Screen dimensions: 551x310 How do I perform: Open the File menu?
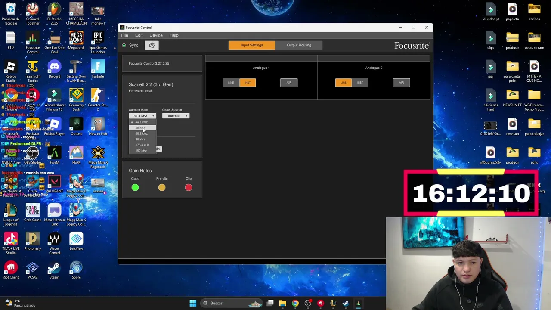[124, 35]
